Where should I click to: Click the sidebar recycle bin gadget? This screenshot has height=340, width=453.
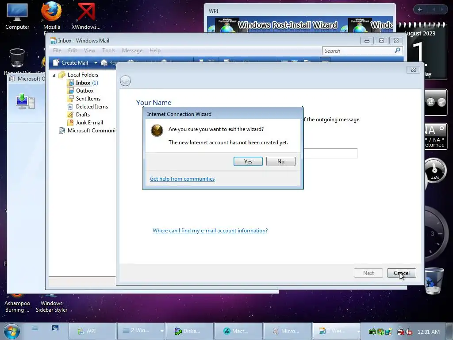click(x=434, y=281)
